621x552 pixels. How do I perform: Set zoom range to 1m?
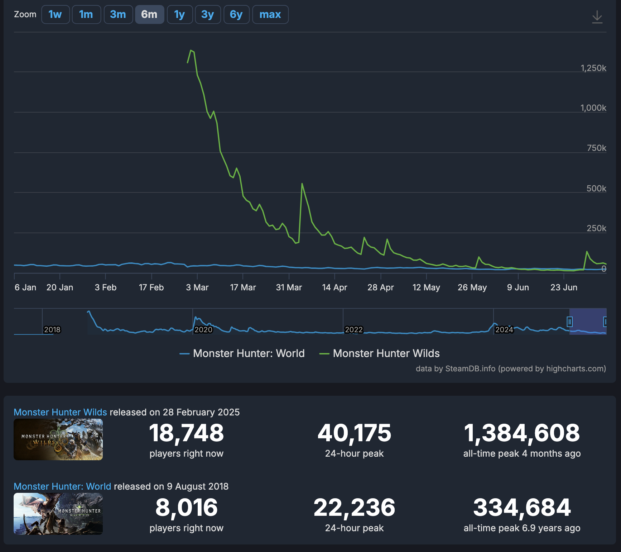tap(86, 15)
